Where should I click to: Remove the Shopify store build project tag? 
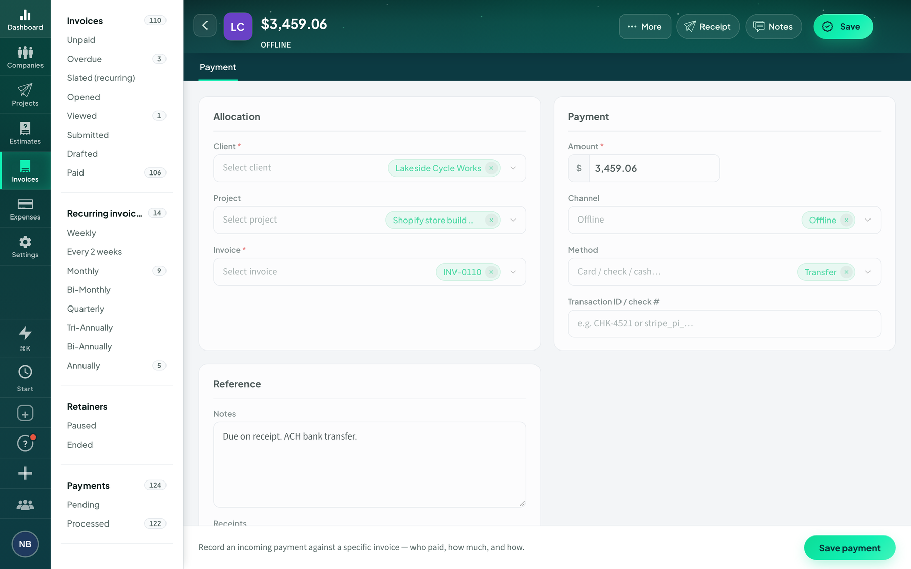click(491, 220)
